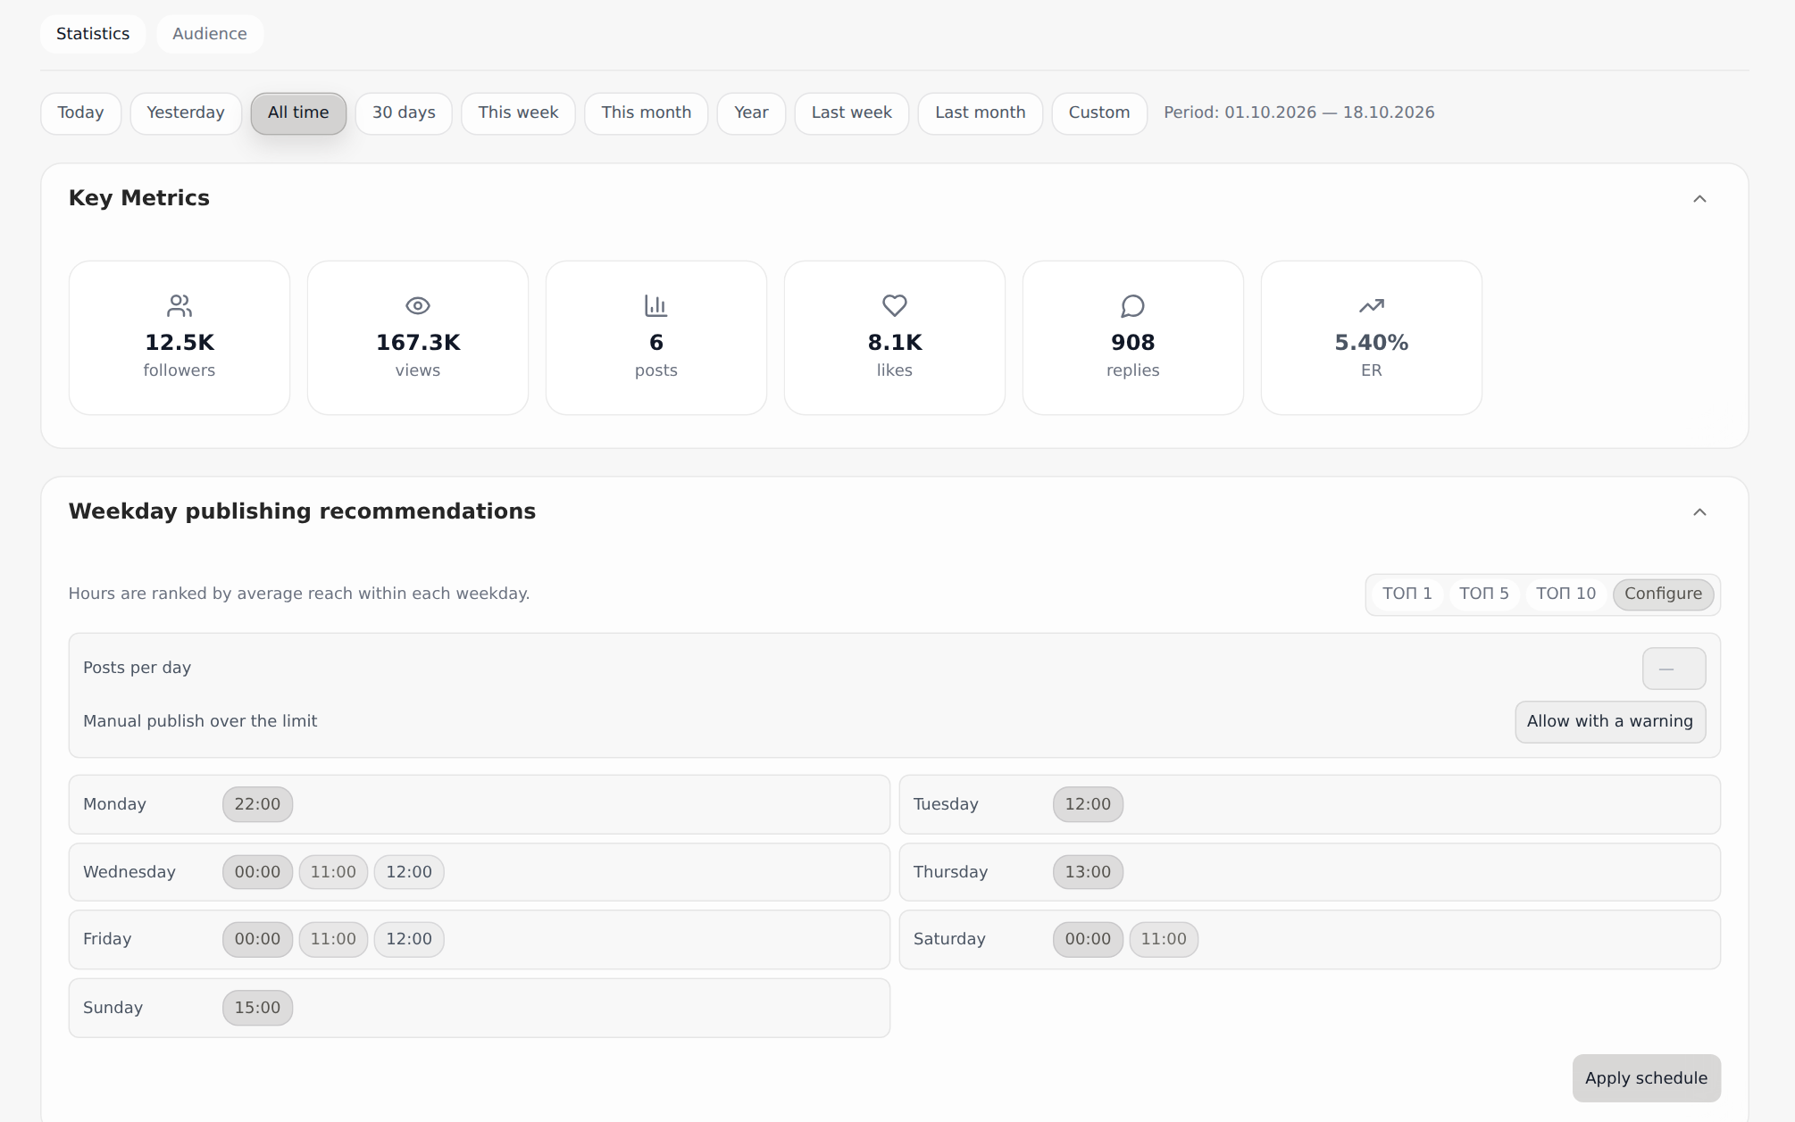Click the Apply schedule button
Viewport: 1795px width, 1122px height.
1646,1078
